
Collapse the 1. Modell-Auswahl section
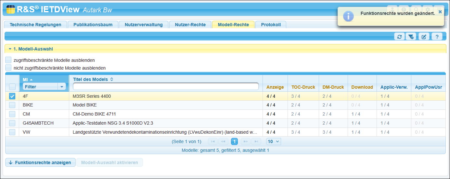pyautogui.click(x=10, y=49)
